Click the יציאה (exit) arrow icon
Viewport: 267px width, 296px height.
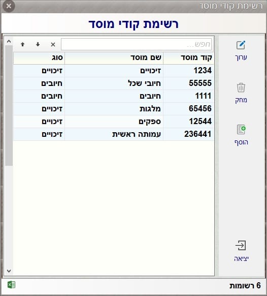[241, 246]
